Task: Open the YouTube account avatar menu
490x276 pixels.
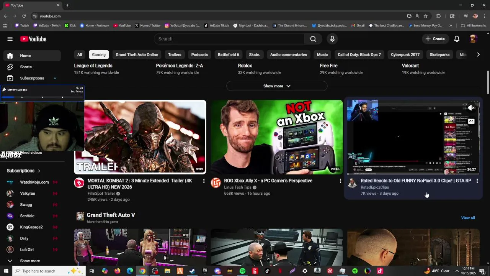Action: click(473, 39)
